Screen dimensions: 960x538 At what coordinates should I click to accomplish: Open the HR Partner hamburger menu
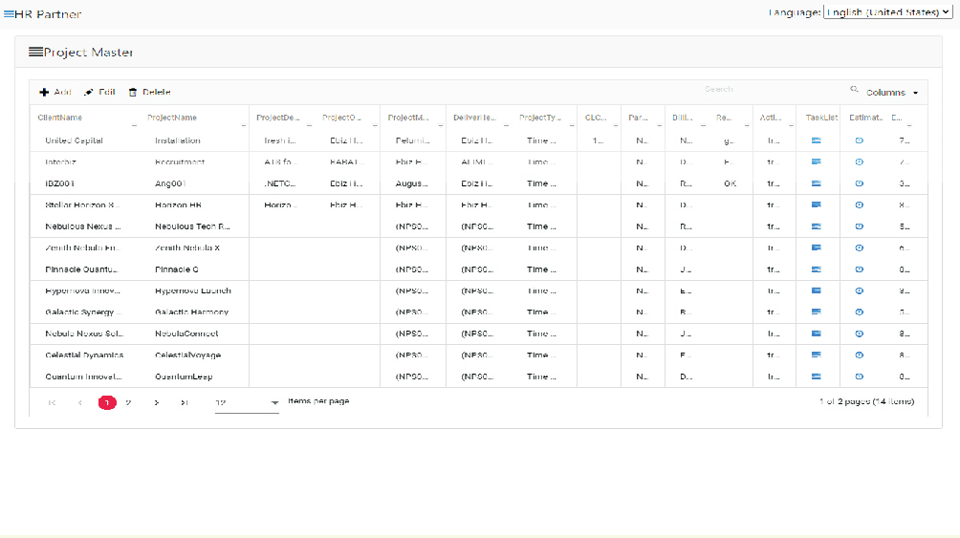pos(9,13)
